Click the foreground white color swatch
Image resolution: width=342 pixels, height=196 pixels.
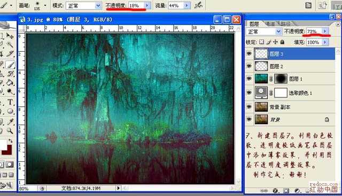[3, 145]
